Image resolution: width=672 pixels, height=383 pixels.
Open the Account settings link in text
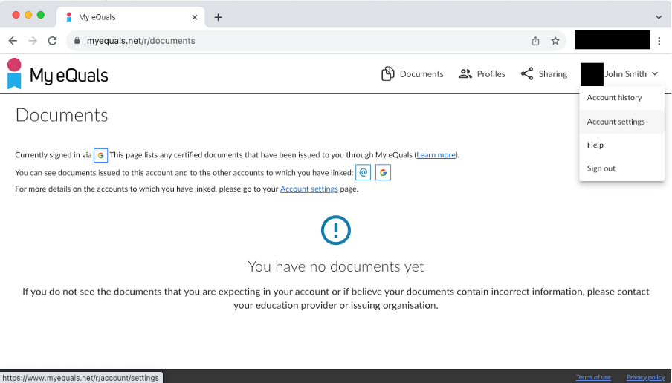[x=309, y=189]
